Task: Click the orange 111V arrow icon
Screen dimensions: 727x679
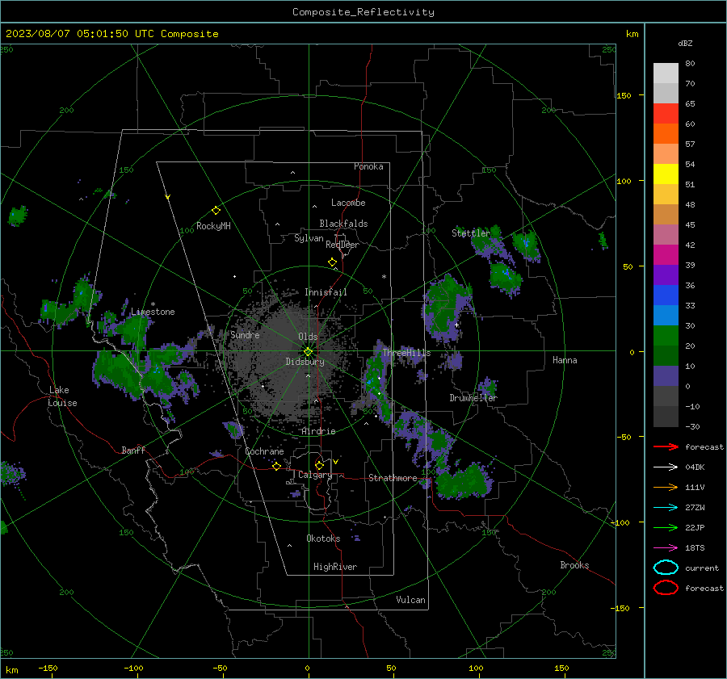Action: click(666, 487)
